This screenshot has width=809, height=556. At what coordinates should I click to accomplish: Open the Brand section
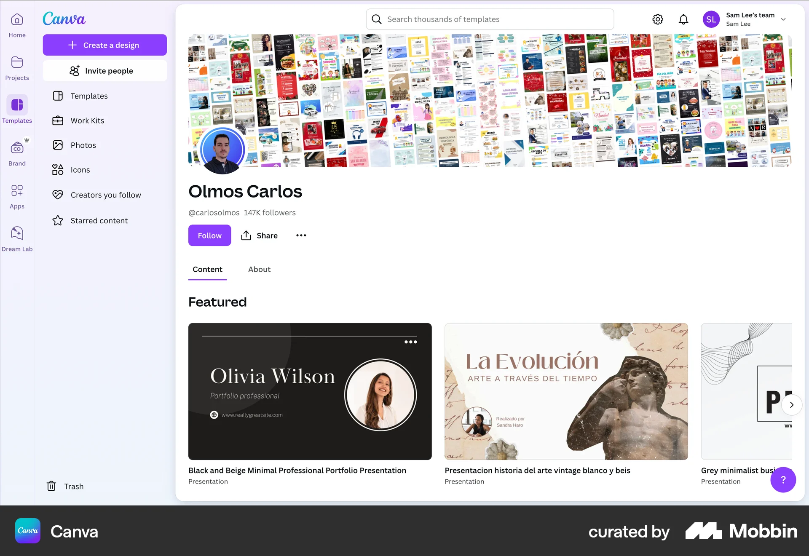[17, 152]
